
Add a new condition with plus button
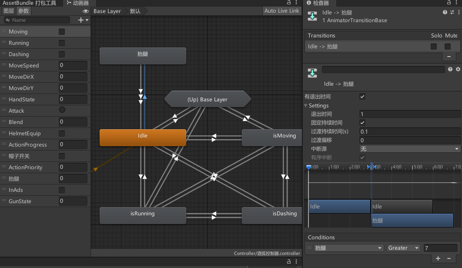[438, 258]
